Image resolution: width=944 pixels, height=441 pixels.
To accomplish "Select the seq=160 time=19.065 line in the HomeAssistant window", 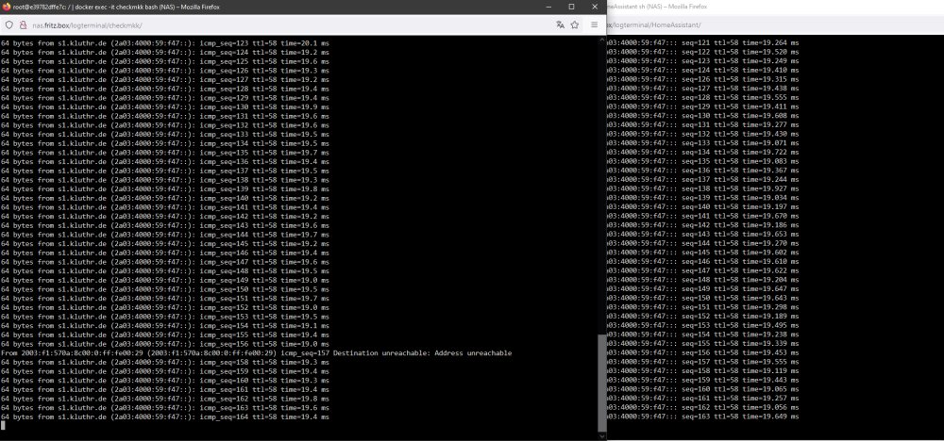I will (x=703, y=389).
